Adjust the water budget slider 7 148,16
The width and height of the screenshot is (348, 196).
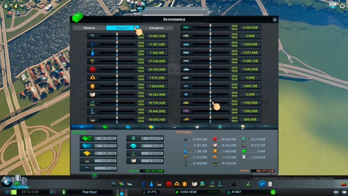pyautogui.click(x=117, y=53)
